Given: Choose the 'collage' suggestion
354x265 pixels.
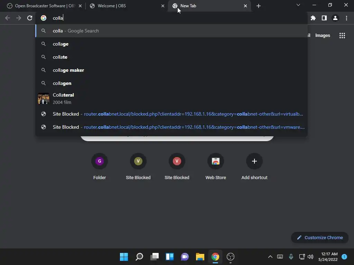Looking at the screenshot, I should (x=171, y=44).
